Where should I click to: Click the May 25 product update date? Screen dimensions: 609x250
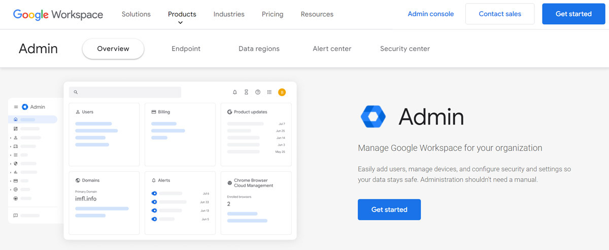tap(280, 152)
